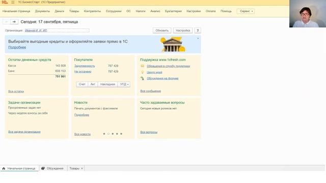Click the Акт button
Screen dimensions: 326x183
point(93,84)
